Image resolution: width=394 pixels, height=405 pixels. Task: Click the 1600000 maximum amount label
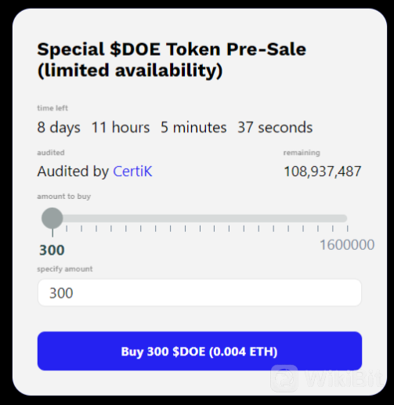tap(347, 245)
